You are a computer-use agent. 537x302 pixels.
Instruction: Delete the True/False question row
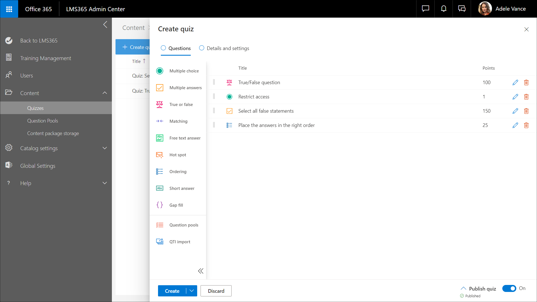[x=526, y=82]
